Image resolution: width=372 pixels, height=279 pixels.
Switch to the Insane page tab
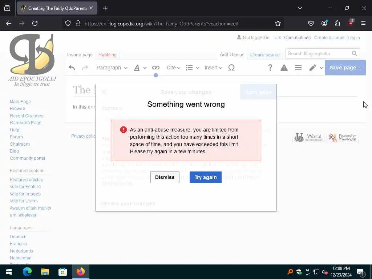[80, 55]
